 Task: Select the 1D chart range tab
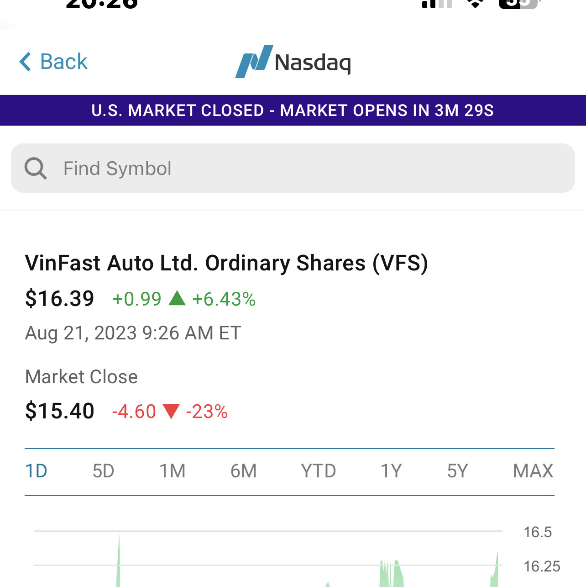coord(37,471)
